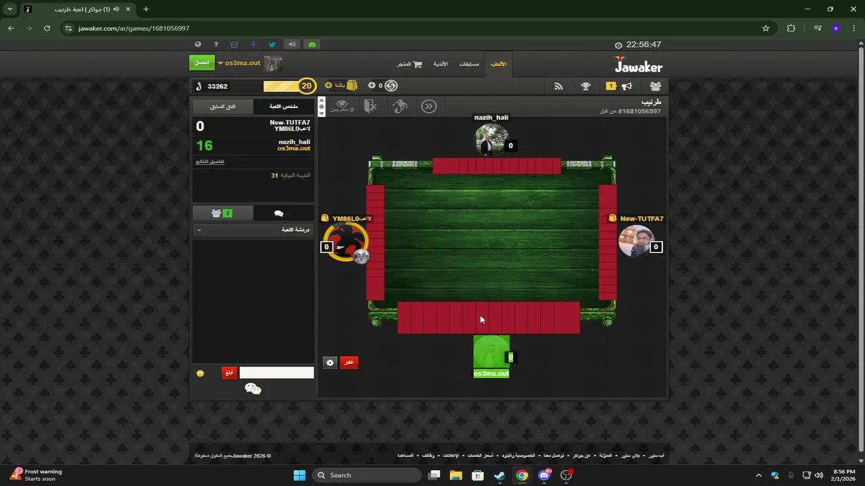865x486 pixels.
Task: Open the RSS feed icon
Action: [x=558, y=86]
